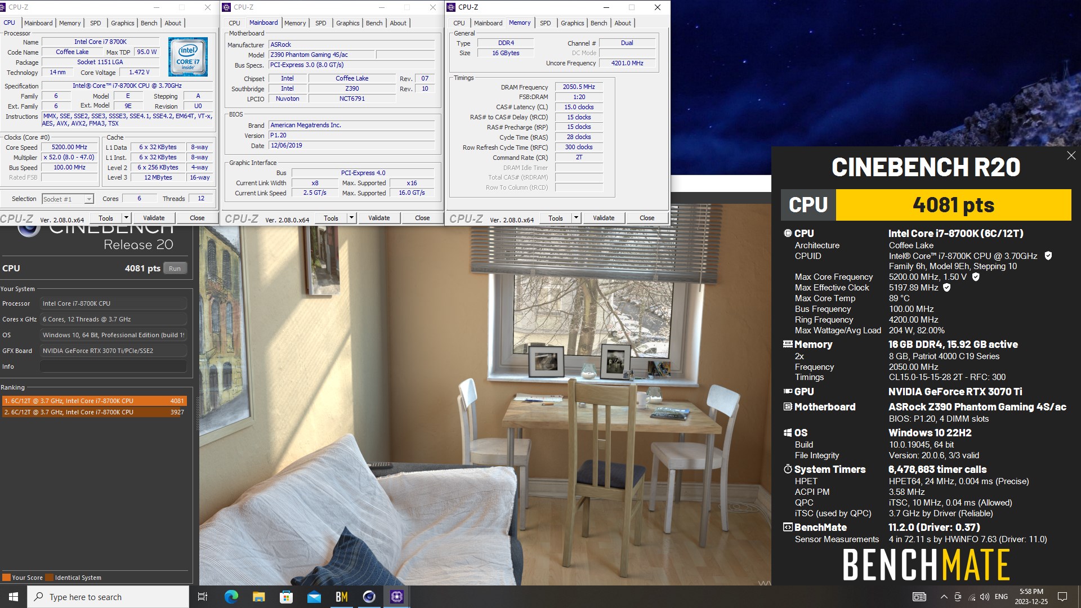Open Tools dropdown arrow in Memory CPU-Z window

click(576, 218)
